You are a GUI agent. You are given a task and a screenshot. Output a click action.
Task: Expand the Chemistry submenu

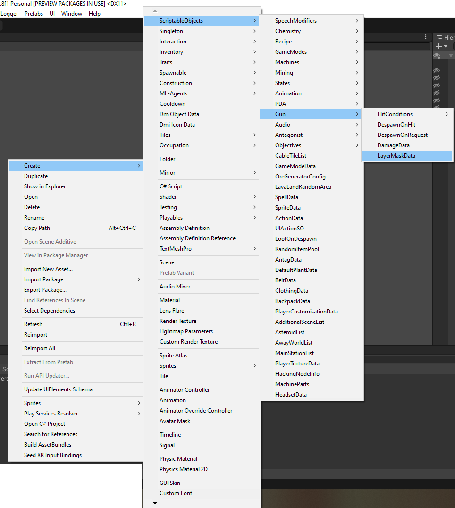(x=311, y=31)
